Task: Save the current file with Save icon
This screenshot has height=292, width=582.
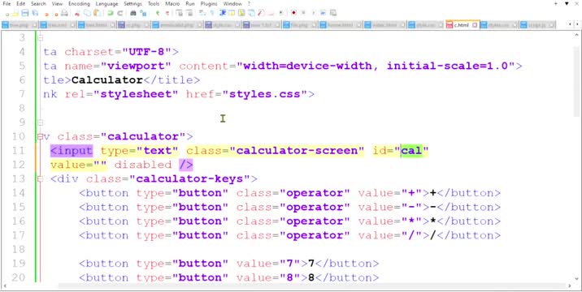Action: tap(25, 13)
